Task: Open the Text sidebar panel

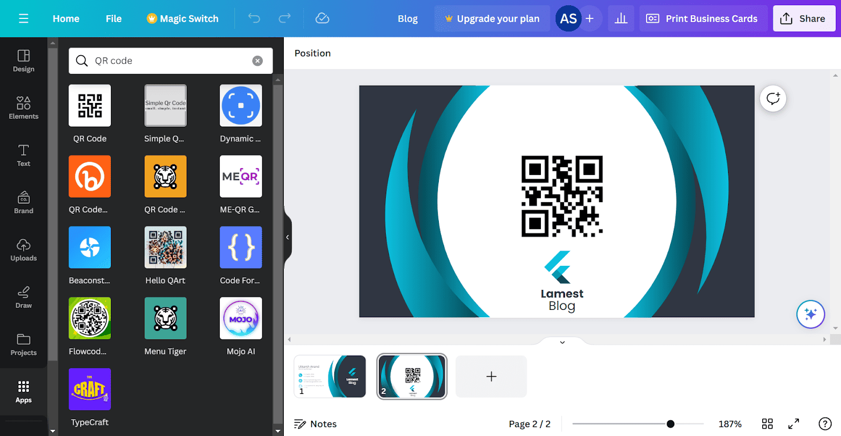Action: (24, 155)
